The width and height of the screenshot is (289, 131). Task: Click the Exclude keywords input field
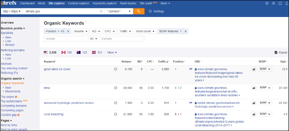[122, 39]
